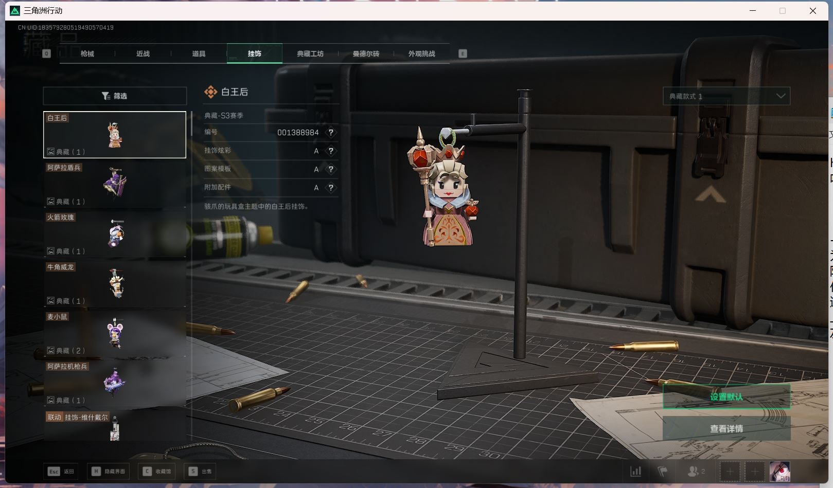Click the charm list vertical scrollbar

[x=191, y=123]
